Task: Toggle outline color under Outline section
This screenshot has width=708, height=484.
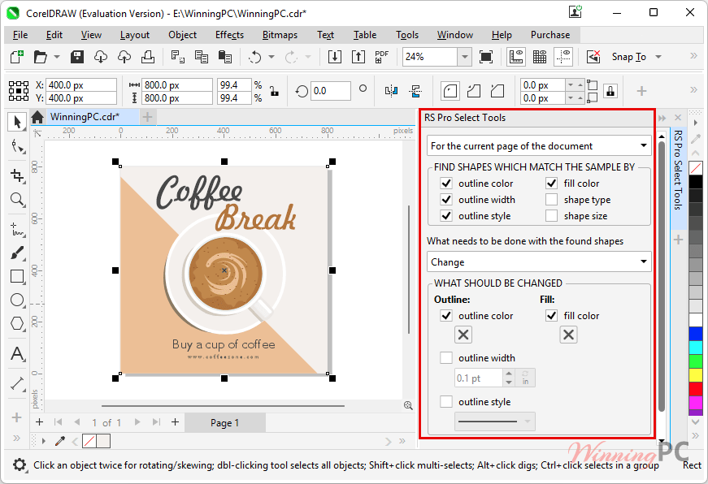Action: coord(446,315)
